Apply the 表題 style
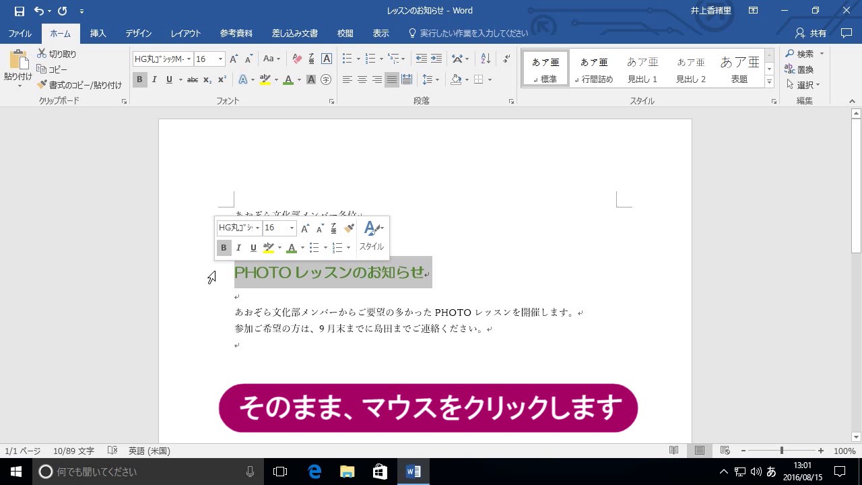The height and width of the screenshot is (485, 862). [739, 69]
